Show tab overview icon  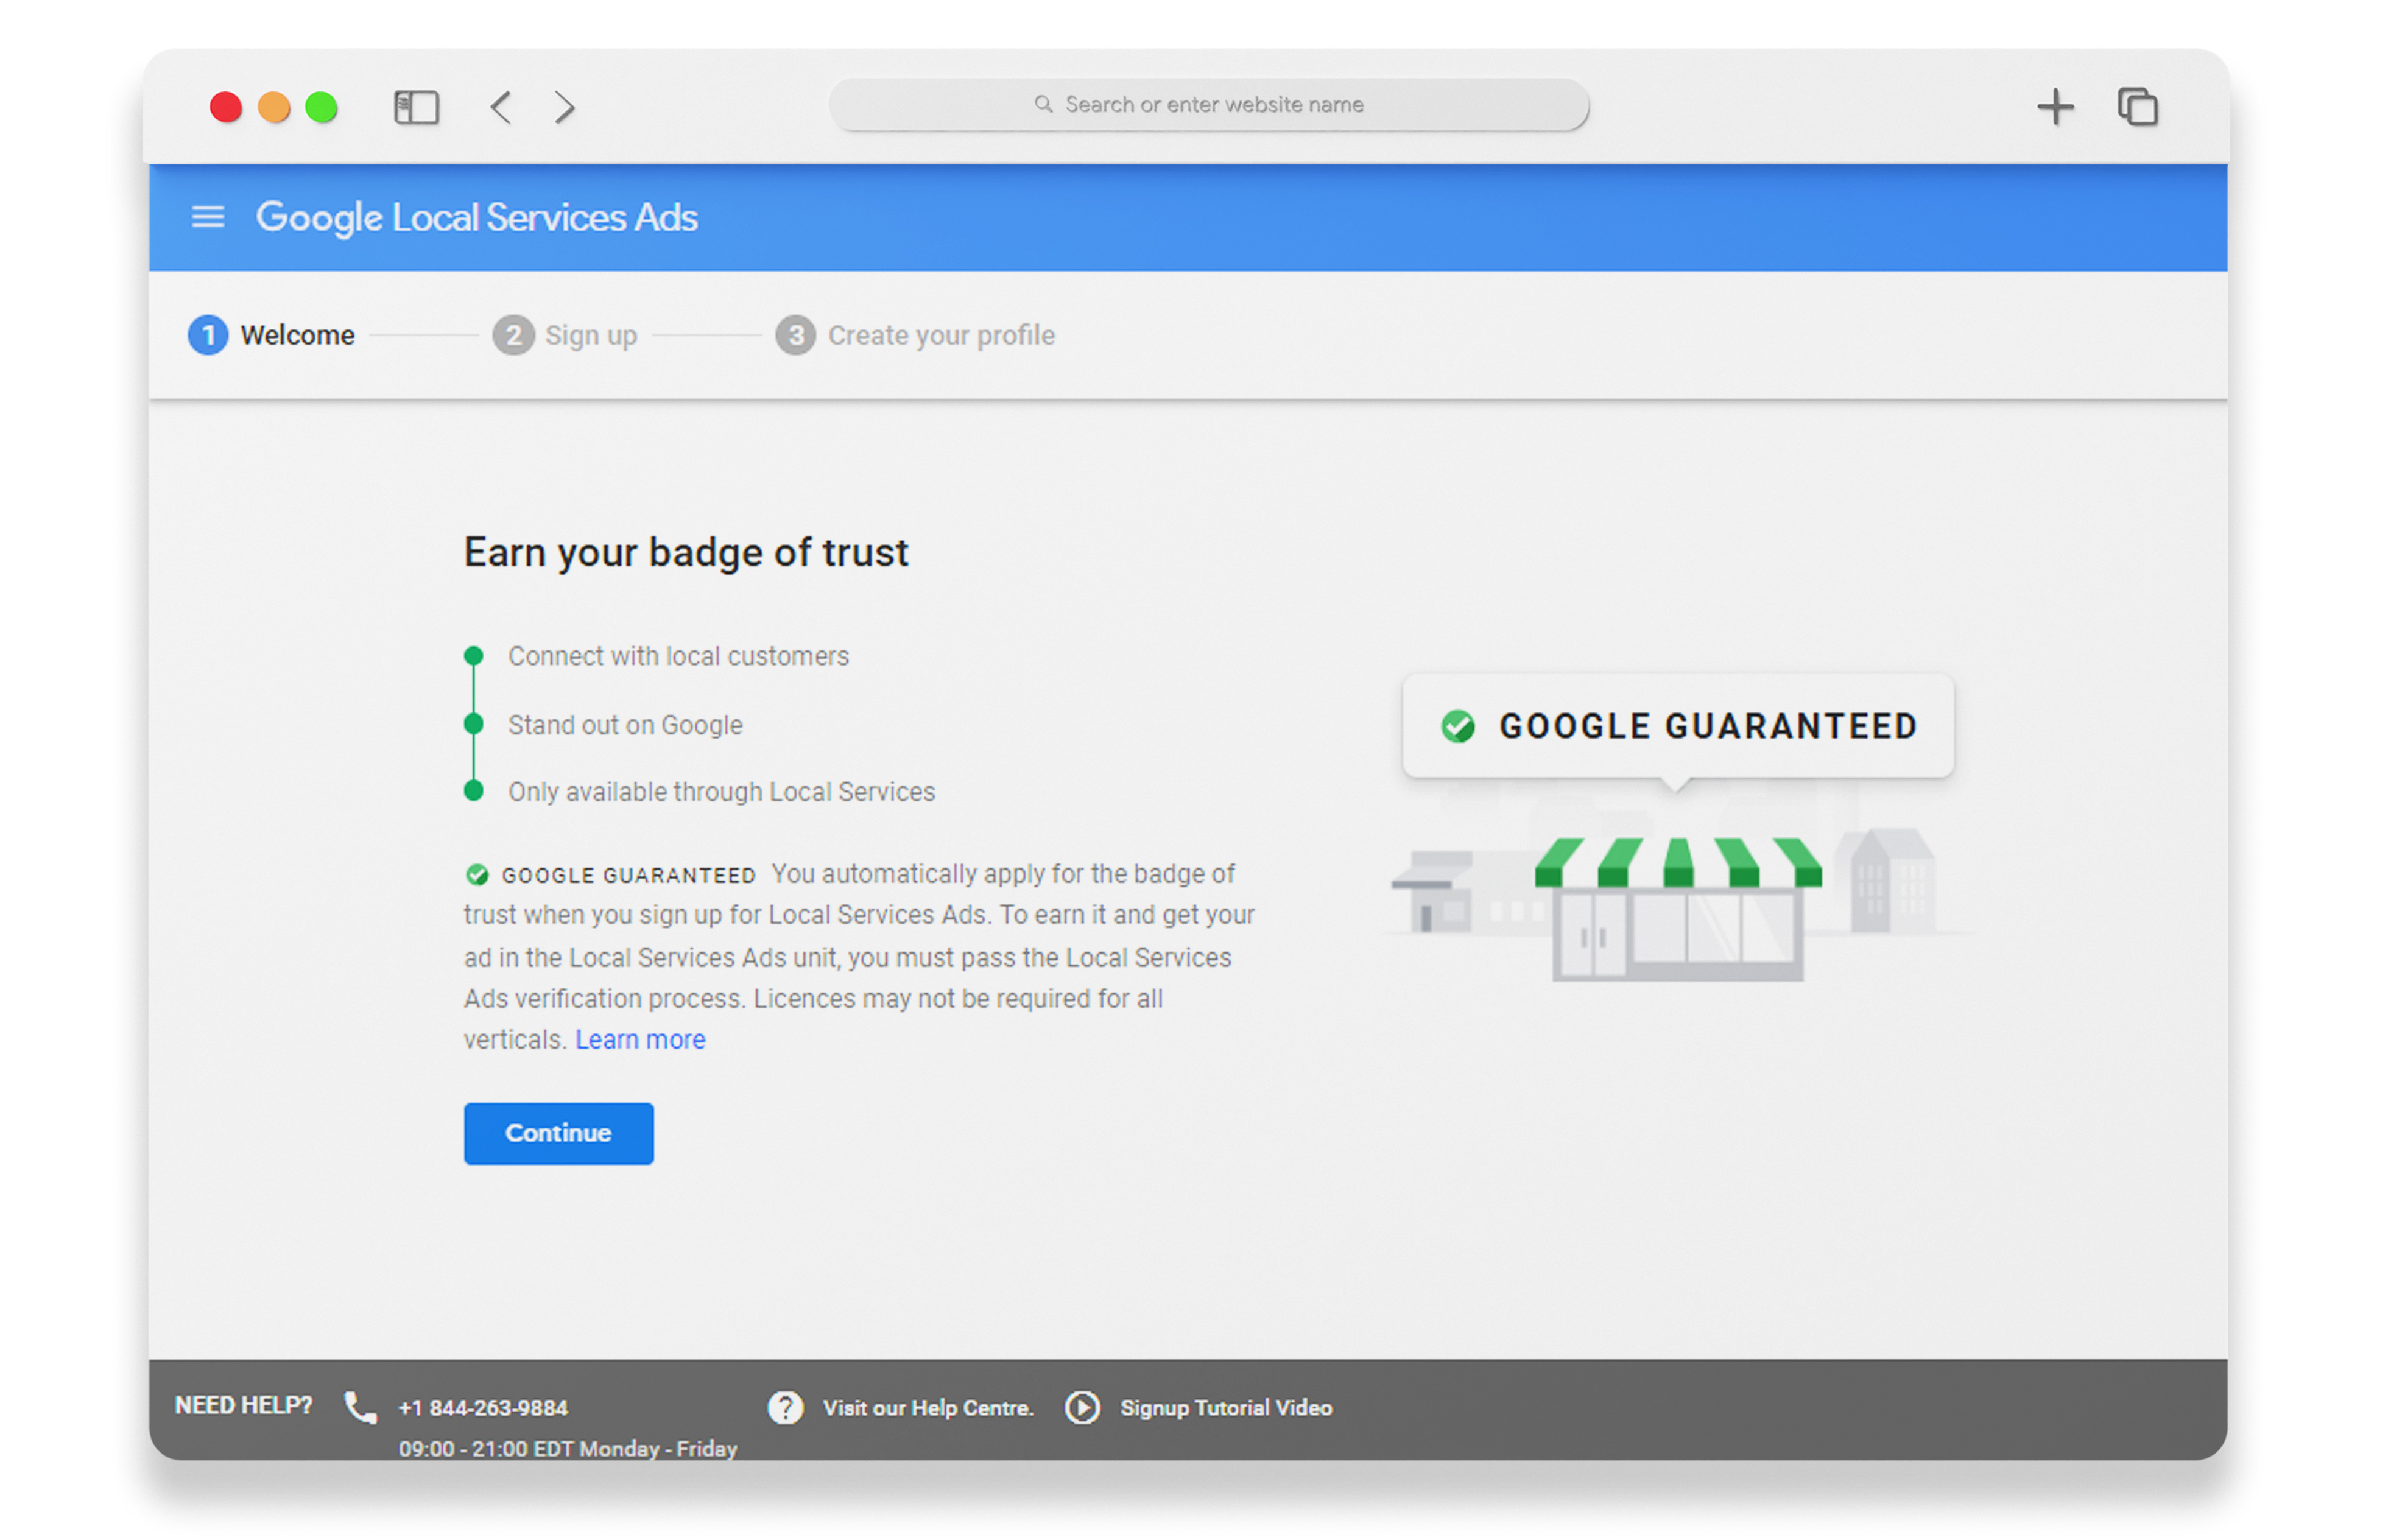click(x=2137, y=107)
